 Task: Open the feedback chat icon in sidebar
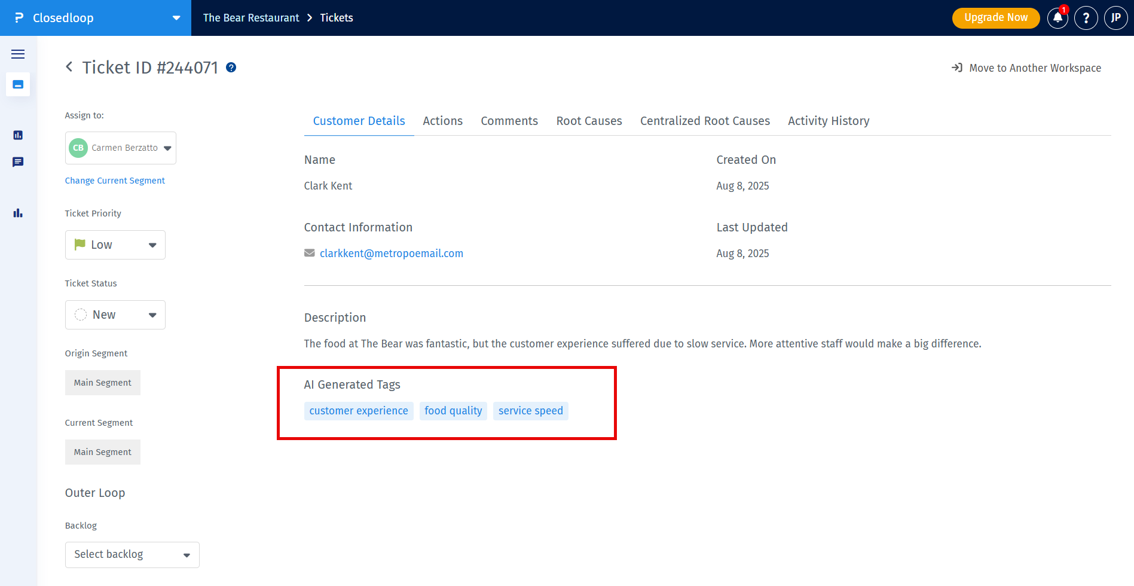[18, 162]
